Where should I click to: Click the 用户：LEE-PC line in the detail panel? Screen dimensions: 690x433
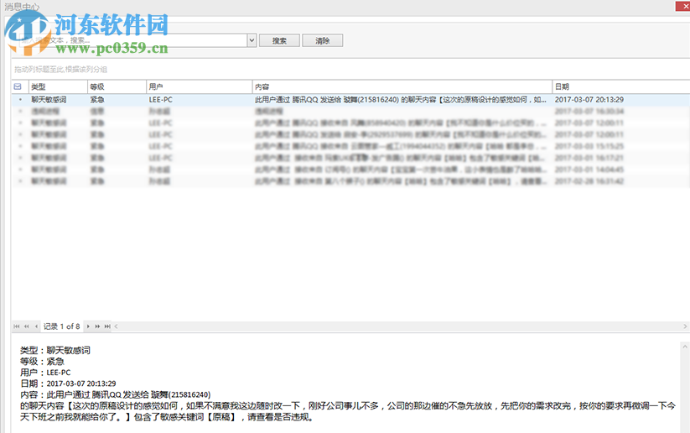(x=45, y=373)
